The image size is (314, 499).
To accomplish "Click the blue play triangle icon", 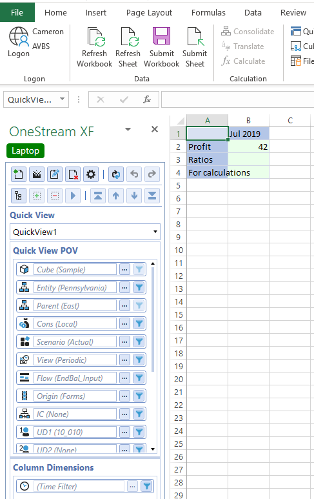I will [x=73, y=196].
